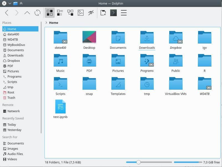
Task: Select the igv folder icon
Action: click(205, 37)
